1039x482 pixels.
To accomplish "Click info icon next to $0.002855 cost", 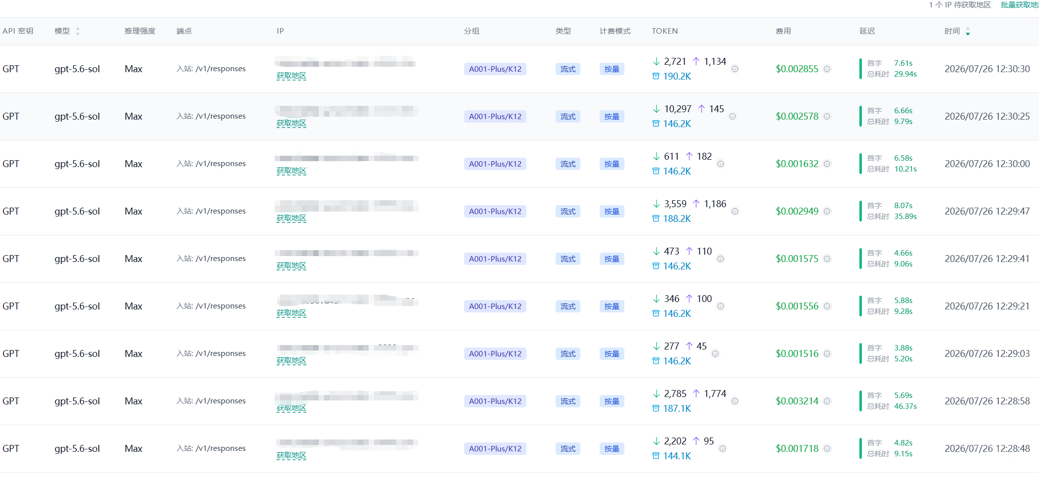I will (x=827, y=69).
